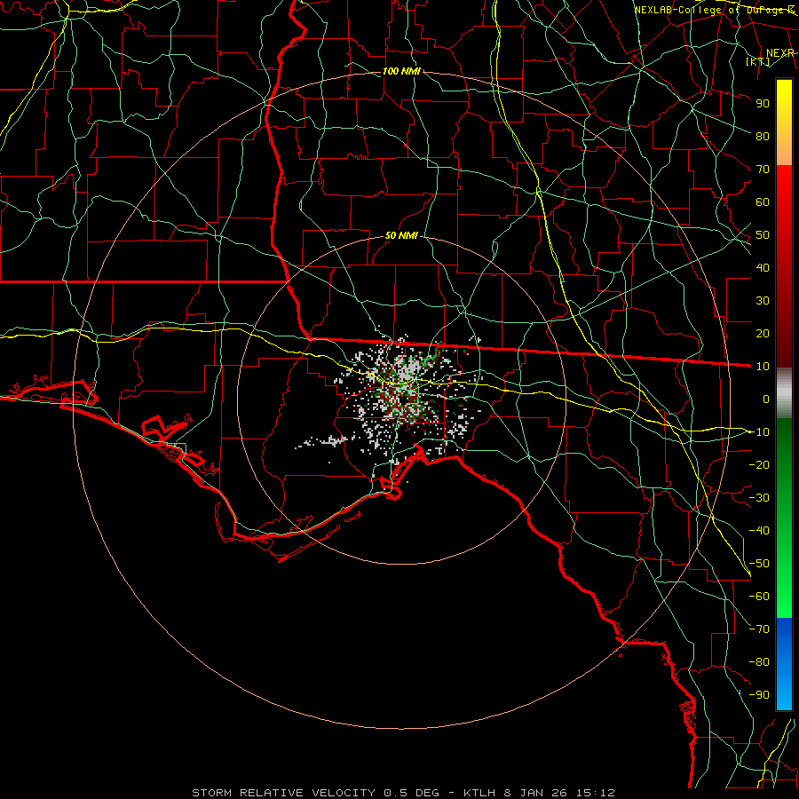Click the 90 value on velocity scale
This screenshot has width=799, height=799.
click(x=763, y=104)
